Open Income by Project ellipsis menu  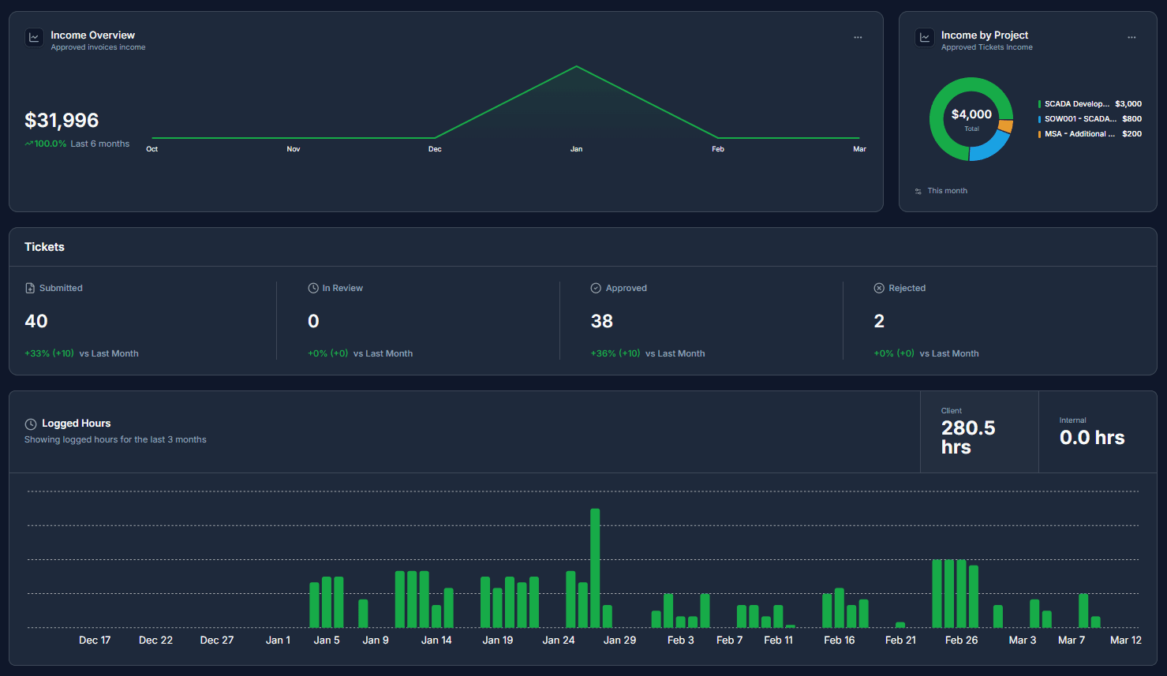click(x=1131, y=37)
